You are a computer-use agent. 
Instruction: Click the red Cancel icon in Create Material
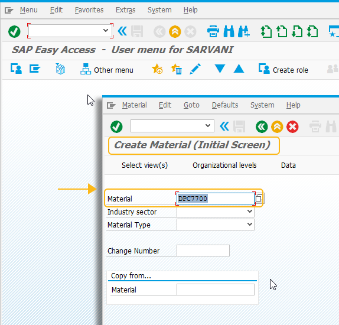[x=292, y=126]
